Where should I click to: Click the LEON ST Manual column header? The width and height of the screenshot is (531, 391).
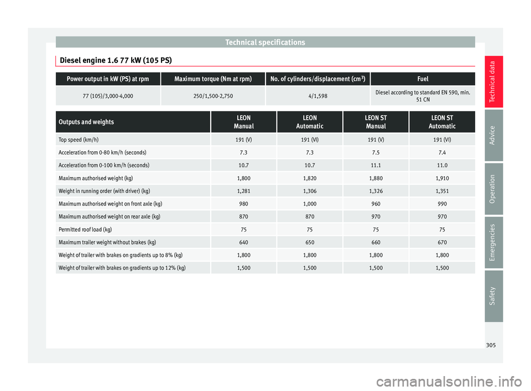[376, 121]
